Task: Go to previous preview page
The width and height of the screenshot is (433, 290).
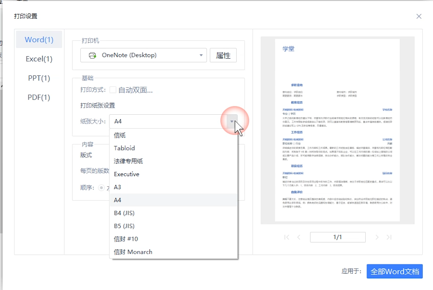Action: point(299,237)
